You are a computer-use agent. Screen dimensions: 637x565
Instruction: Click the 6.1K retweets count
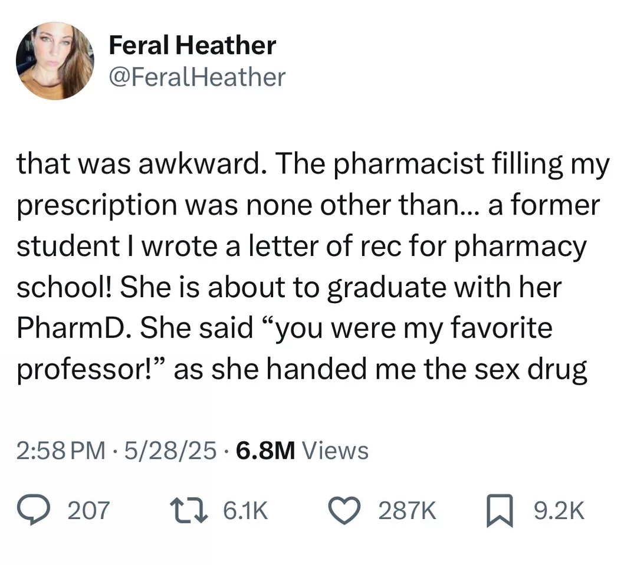pos(245,511)
